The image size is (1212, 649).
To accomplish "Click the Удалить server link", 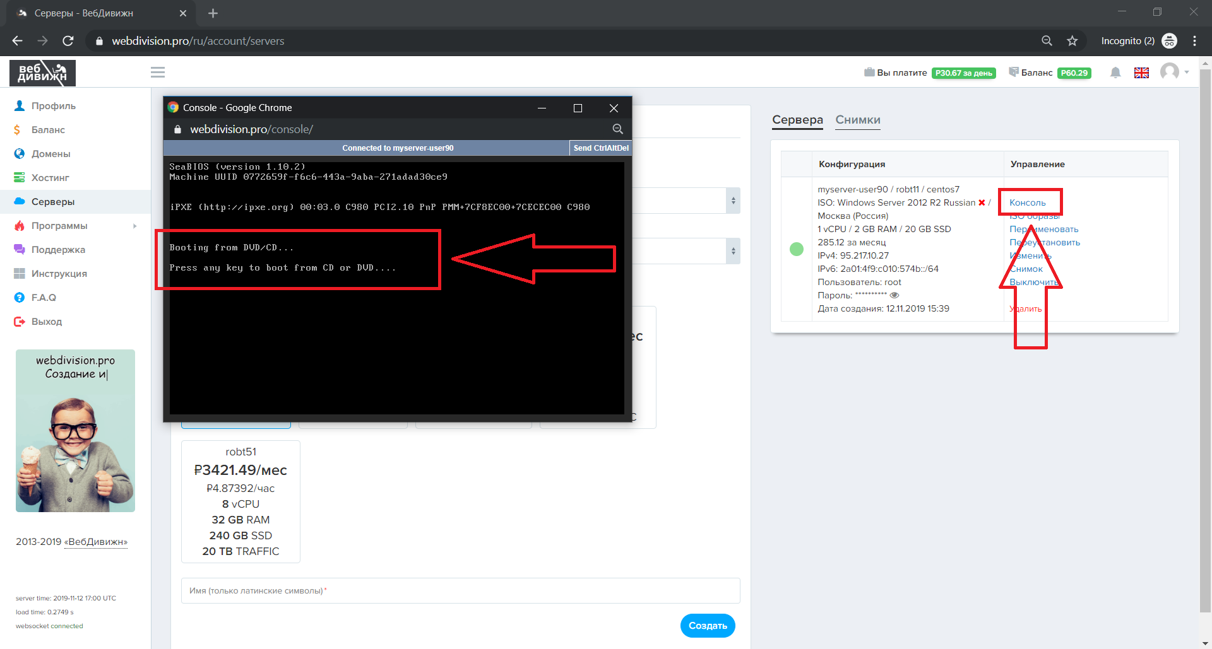I will pyautogui.click(x=1026, y=308).
